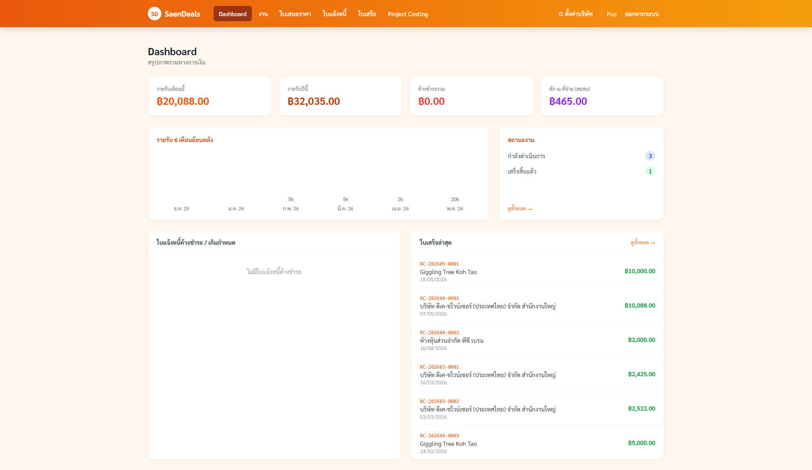Click ใบแจ้งหนี้ค้างชำระ / เกินกำหนด heading

196,243
